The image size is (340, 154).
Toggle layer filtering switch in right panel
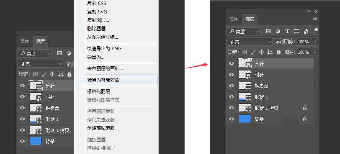(x=316, y=31)
